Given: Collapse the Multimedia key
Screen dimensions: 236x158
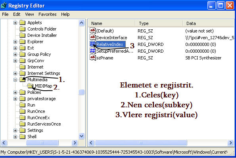Looking at the screenshot, I should pyautogui.click(x=15, y=80).
